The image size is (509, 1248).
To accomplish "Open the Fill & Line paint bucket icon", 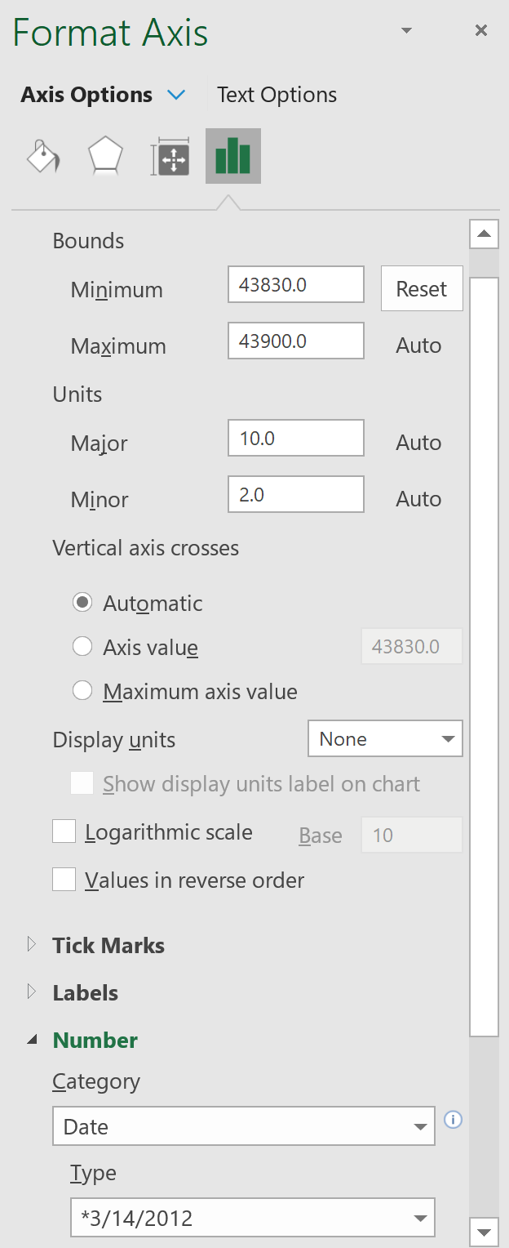I will [43, 156].
